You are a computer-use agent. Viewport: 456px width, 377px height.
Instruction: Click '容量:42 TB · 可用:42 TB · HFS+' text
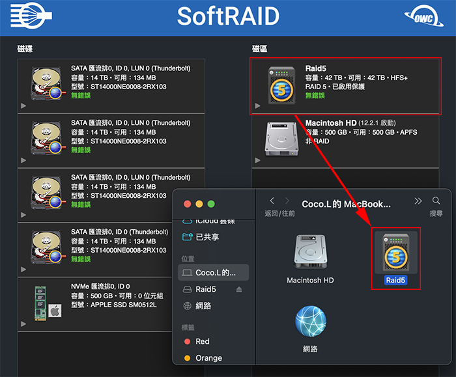pyautogui.click(x=356, y=77)
